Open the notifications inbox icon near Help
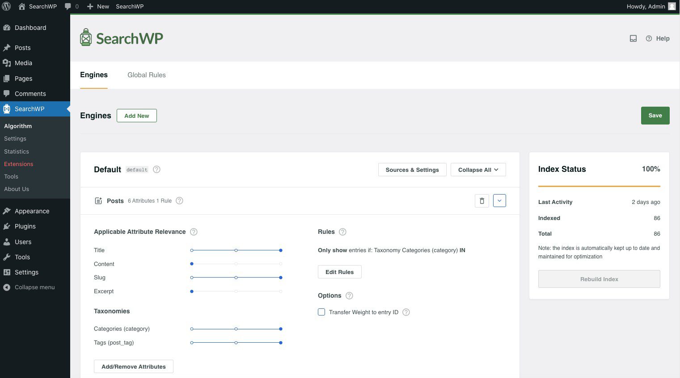680x378 pixels. click(x=633, y=38)
